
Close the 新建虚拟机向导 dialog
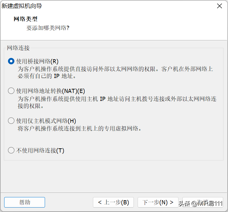point(219,6)
